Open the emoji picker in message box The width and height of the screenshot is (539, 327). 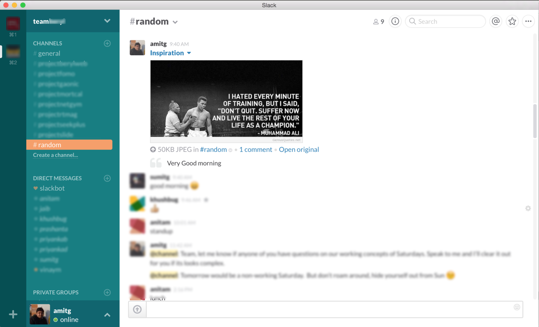coord(517,307)
